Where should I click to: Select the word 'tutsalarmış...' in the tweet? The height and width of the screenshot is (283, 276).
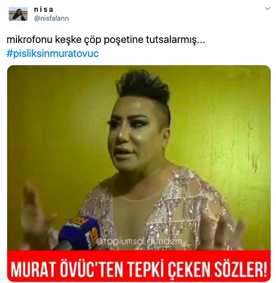pyautogui.click(x=175, y=40)
